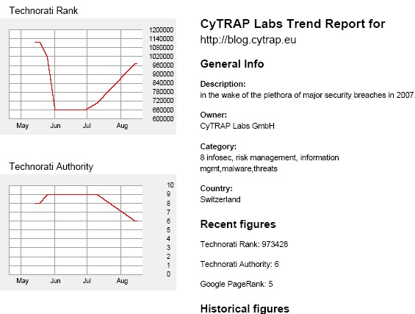The height and width of the screenshot is (314, 415).
Task: Click the Owner: label
Action: (x=213, y=115)
